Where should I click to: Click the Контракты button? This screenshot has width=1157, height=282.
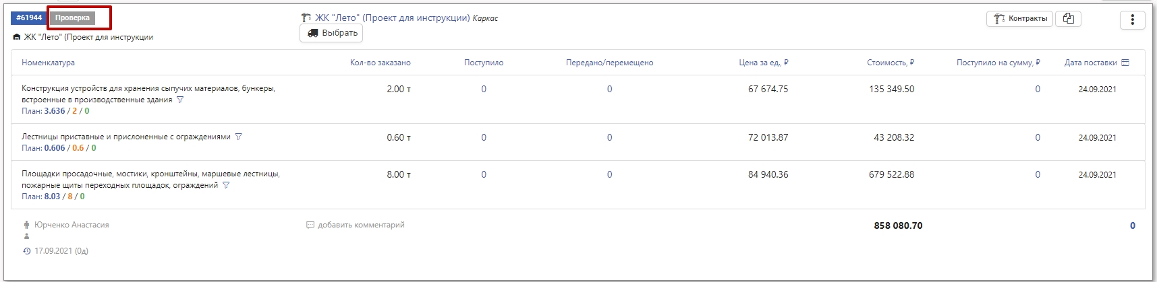1019,19
